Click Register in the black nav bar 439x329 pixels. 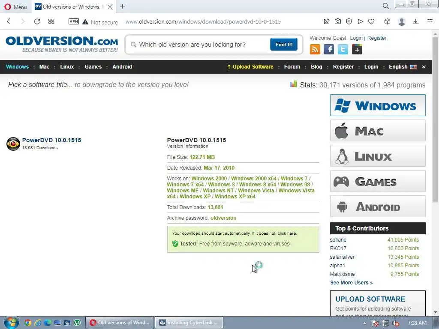point(343,66)
